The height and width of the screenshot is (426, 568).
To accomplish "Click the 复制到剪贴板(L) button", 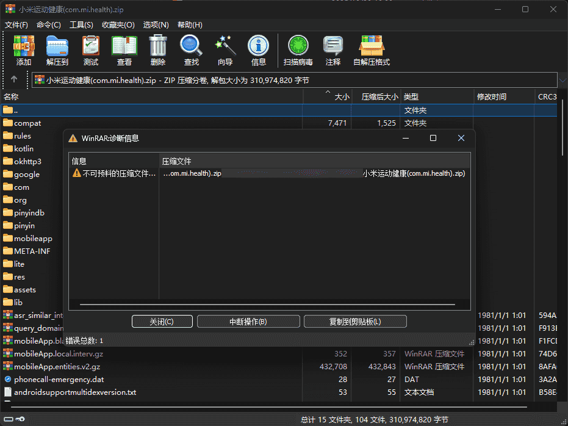I will tap(355, 322).
